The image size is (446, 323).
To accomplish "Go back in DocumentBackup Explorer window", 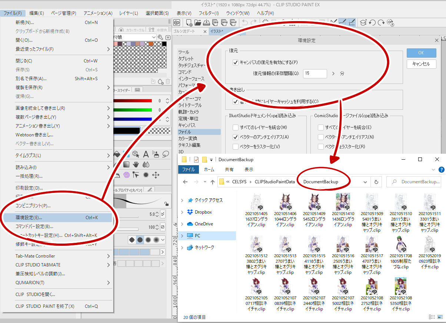I will coord(185,182).
